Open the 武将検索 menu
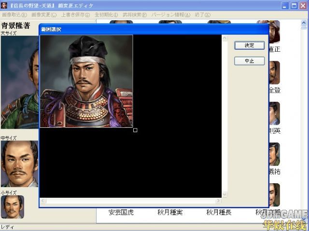This screenshot has width=309, height=231. point(135,15)
